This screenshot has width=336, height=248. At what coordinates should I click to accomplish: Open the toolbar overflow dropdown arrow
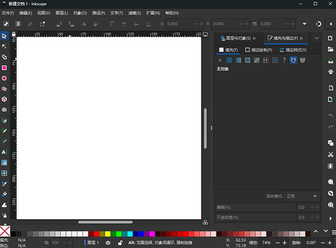click(305, 24)
